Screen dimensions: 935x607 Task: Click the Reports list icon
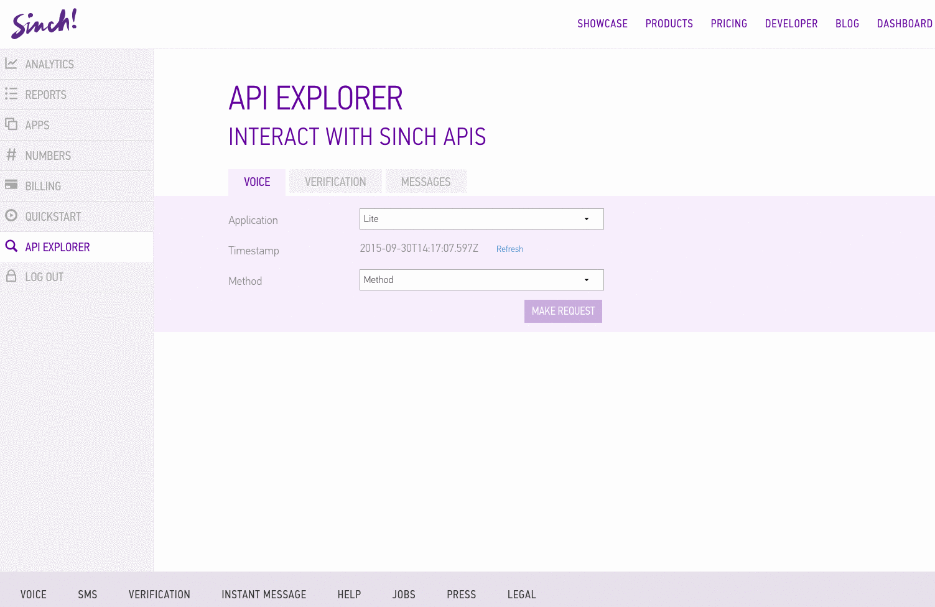(x=11, y=94)
